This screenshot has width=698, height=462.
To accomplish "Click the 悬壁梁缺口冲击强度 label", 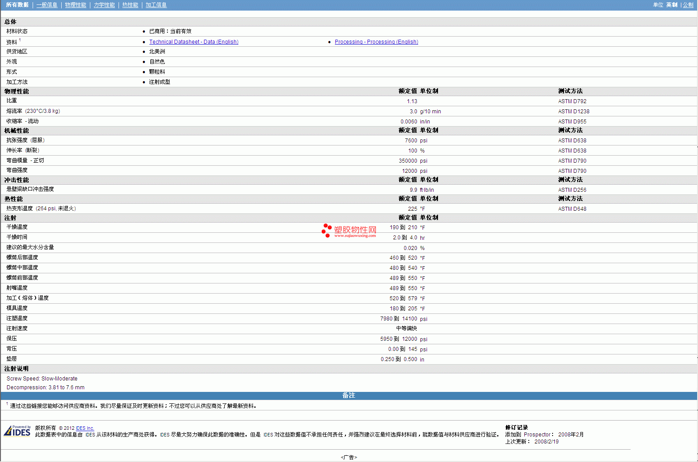I will [x=30, y=189].
